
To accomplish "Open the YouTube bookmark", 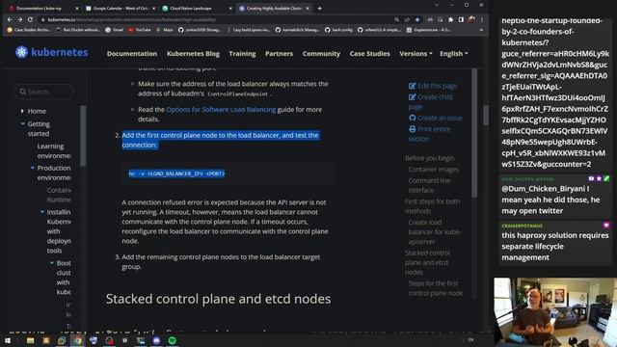I will [x=140, y=30].
